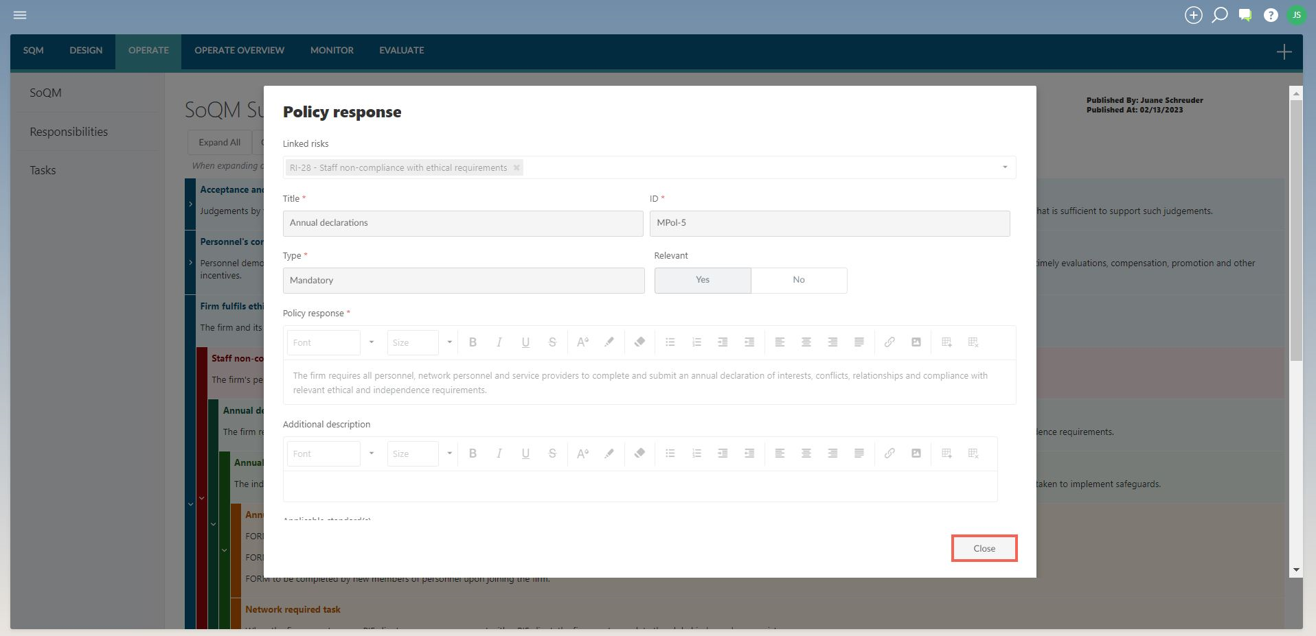This screenshot has width=1316, height=636.
Task: Click the Expand All button
Action: click(220, 143)
